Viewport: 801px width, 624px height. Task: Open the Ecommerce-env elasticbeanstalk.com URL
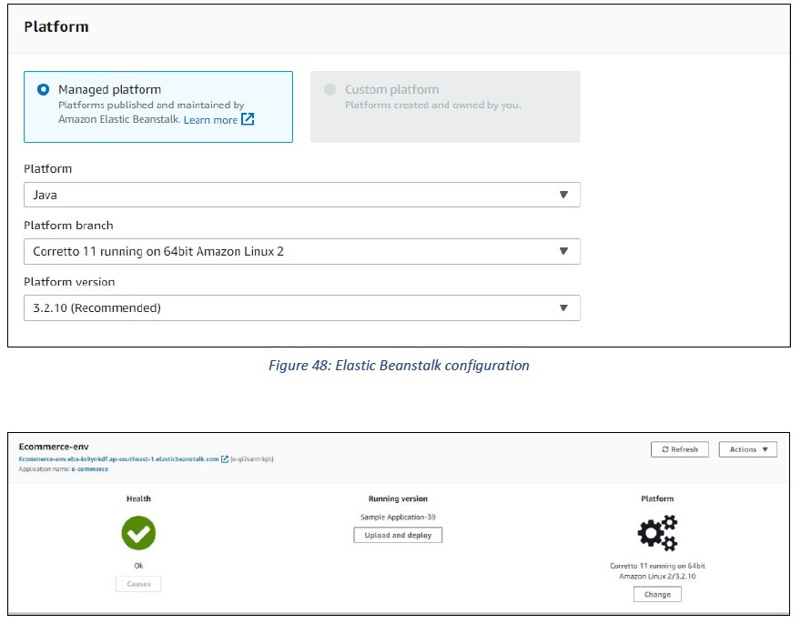(x=118, y=459)
